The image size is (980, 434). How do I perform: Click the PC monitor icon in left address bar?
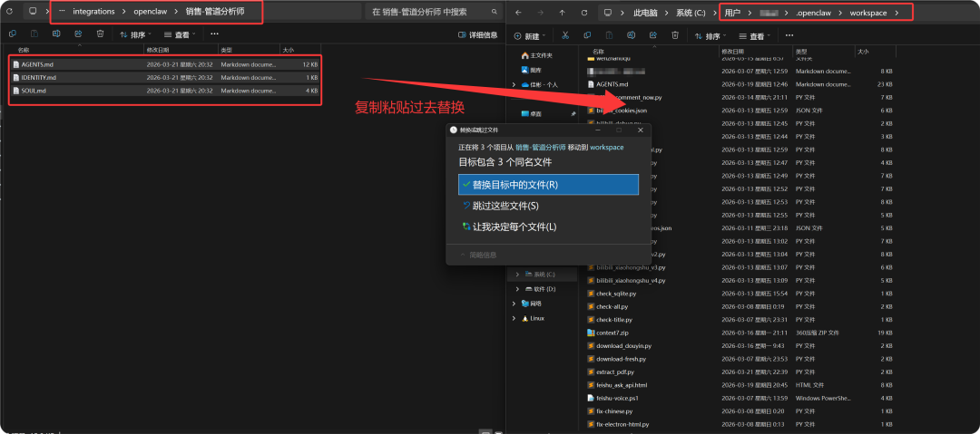[34, 12]
